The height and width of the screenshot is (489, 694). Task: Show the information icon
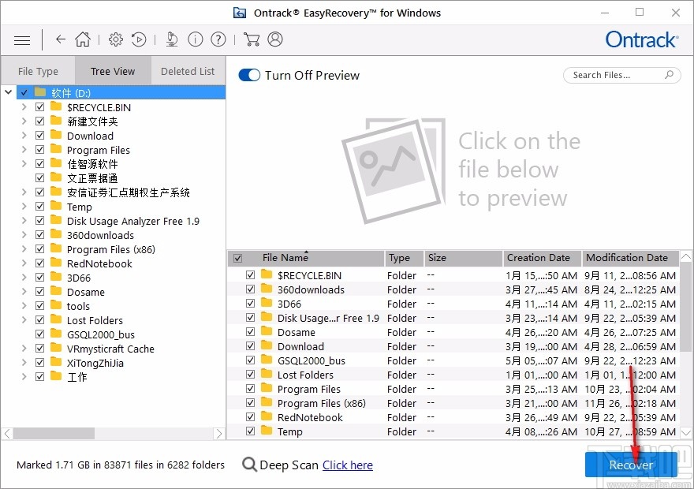[196, 39]
